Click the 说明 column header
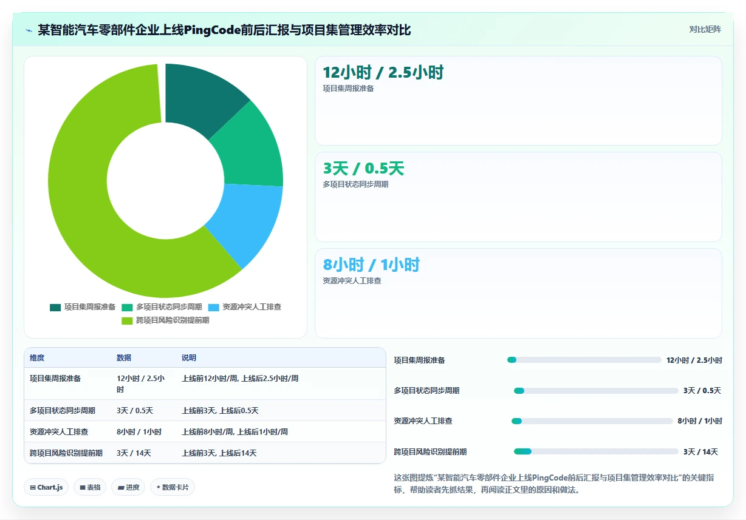Screen dimensions: 746x520 coord(189,358)
